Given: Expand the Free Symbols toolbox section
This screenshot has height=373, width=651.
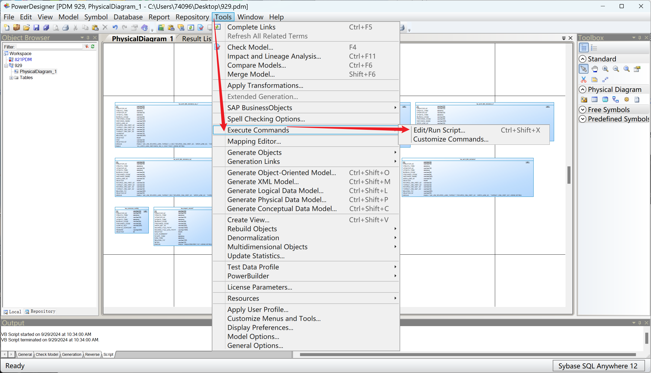Looking at the screenshot, I should click(582, 110).
